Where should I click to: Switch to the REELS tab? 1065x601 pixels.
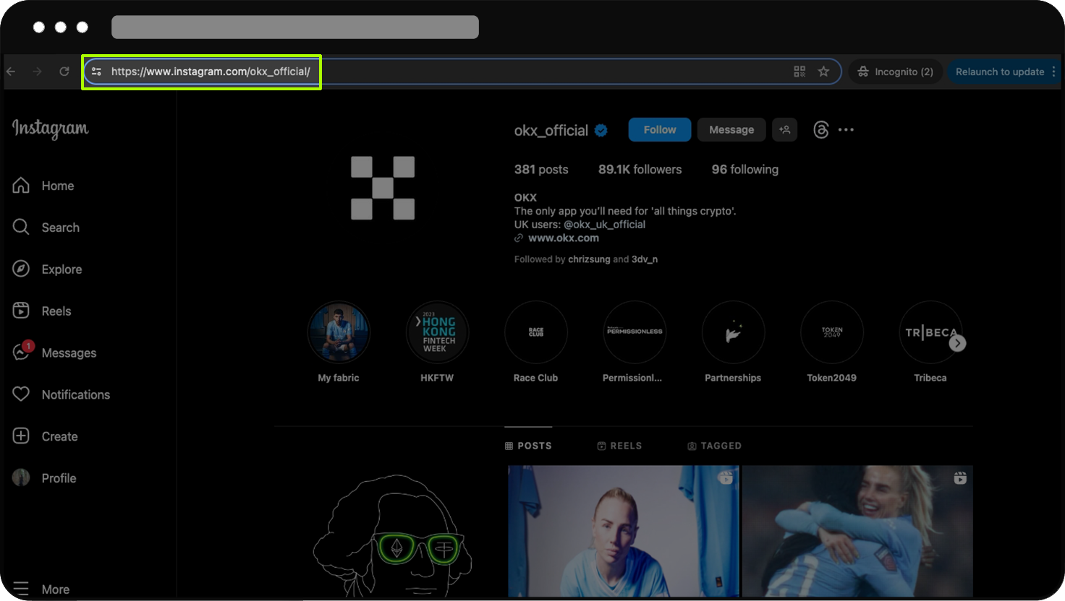619,446
